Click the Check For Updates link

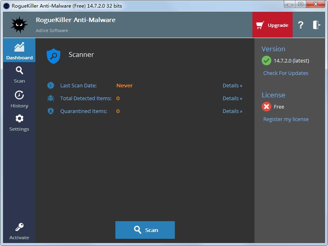[x=285, y=73]
